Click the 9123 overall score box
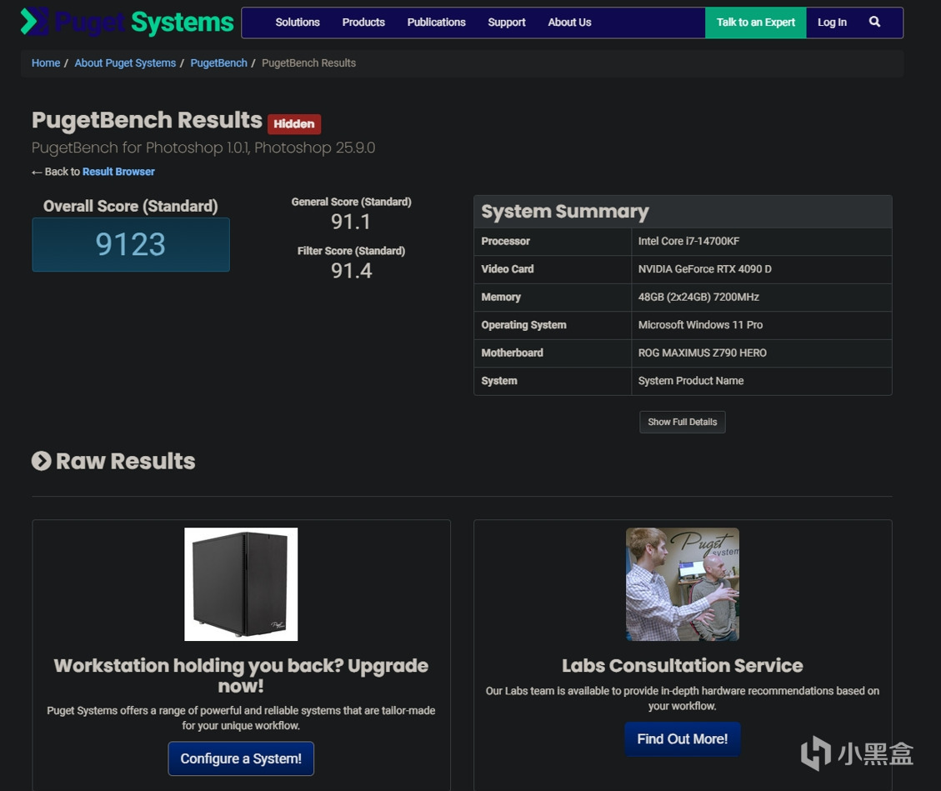This screenshot has width=941, height=791. click(x=131, y=244)
